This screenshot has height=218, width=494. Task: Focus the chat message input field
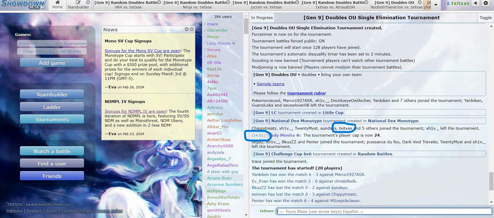384,211
